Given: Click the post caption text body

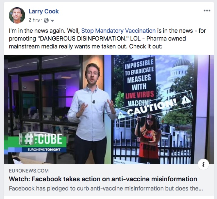Looking at the screenshot, I should pyautogui.click(x=107, y=39).
